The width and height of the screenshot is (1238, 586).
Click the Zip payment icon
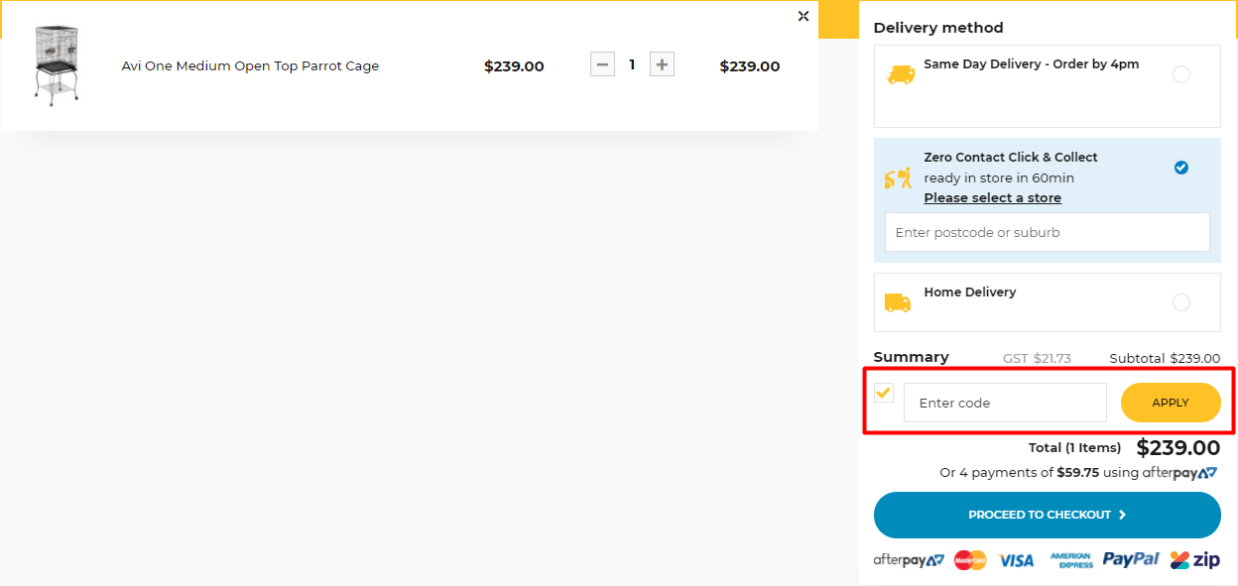coord(1195,559)
